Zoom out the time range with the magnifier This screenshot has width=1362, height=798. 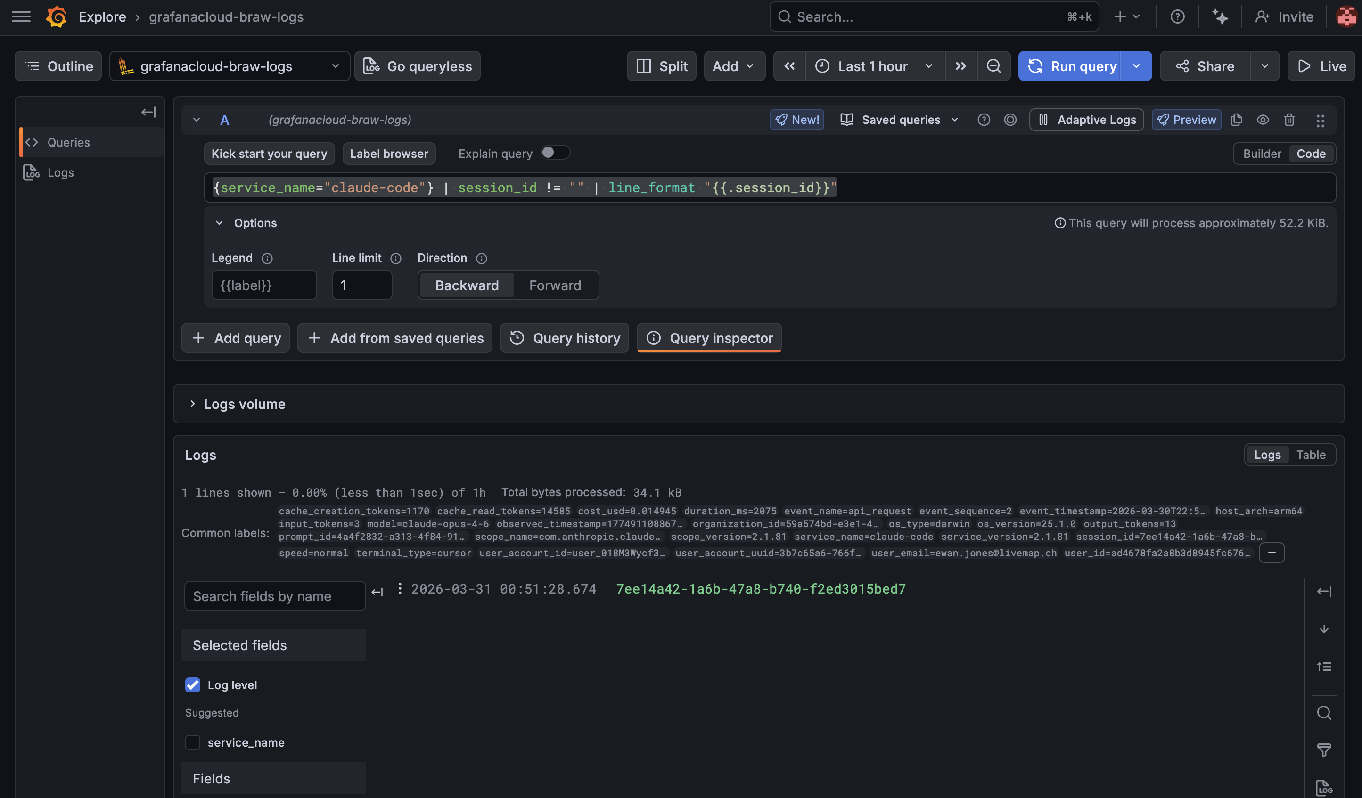tap(994, 66)
